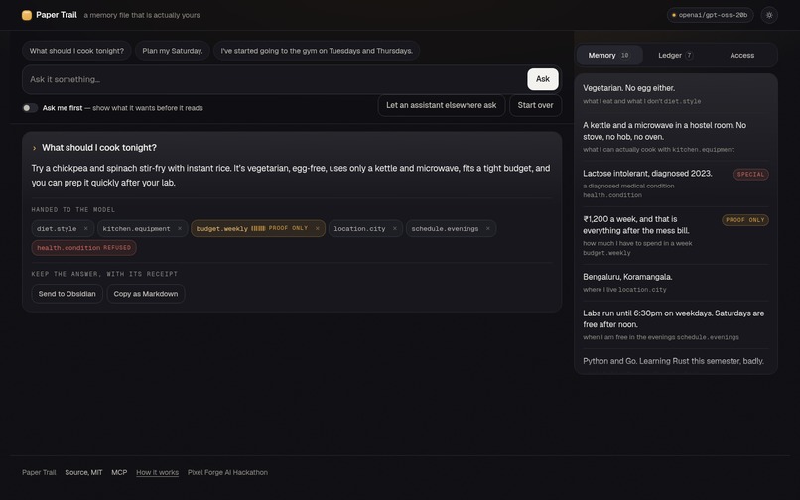Open the MCP footer link
800x500 pixels.
tap(119, 473)
